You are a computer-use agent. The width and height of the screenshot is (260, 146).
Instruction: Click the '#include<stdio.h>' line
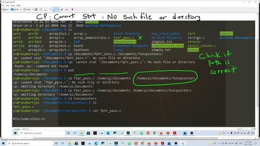[29, 119]
